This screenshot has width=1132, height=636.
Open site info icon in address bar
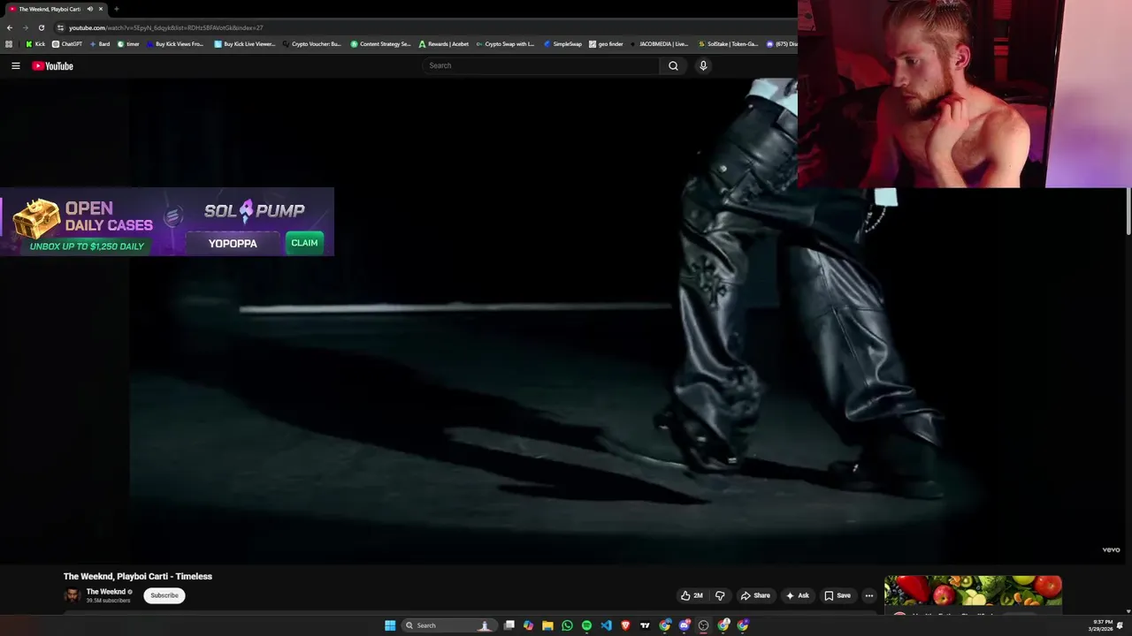(60, 27)
